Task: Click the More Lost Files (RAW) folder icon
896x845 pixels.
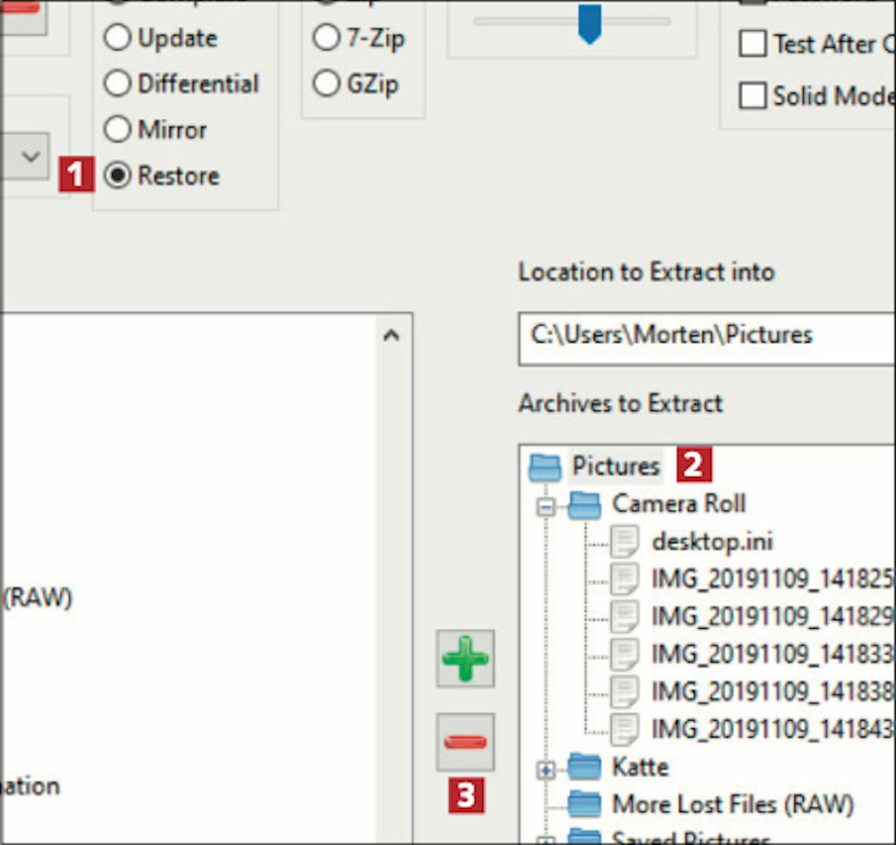Action: coord(584,804)
